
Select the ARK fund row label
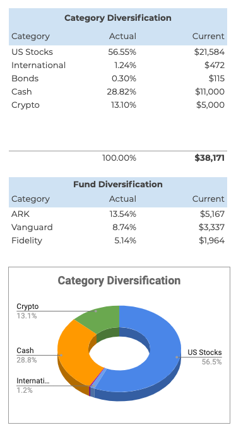(x=20, y=214)
